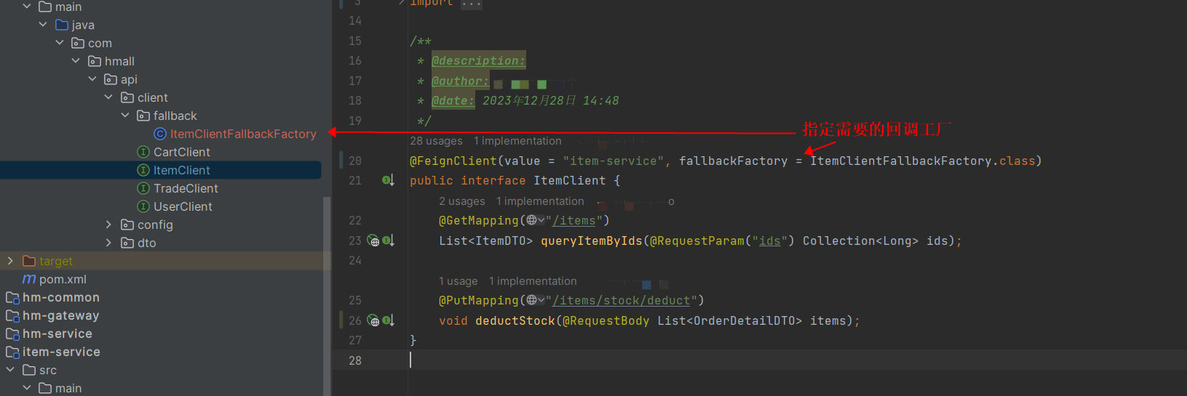The image size is (1187, 396).
Task: Click the implementation gutter icon beside deductStock
Action: pos(389,320)
